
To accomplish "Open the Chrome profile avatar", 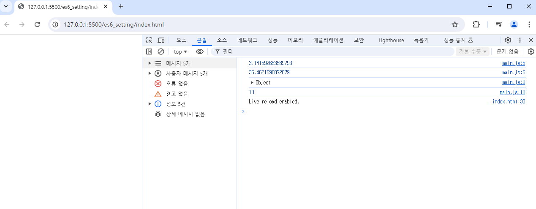I will [x=514, y=24].
